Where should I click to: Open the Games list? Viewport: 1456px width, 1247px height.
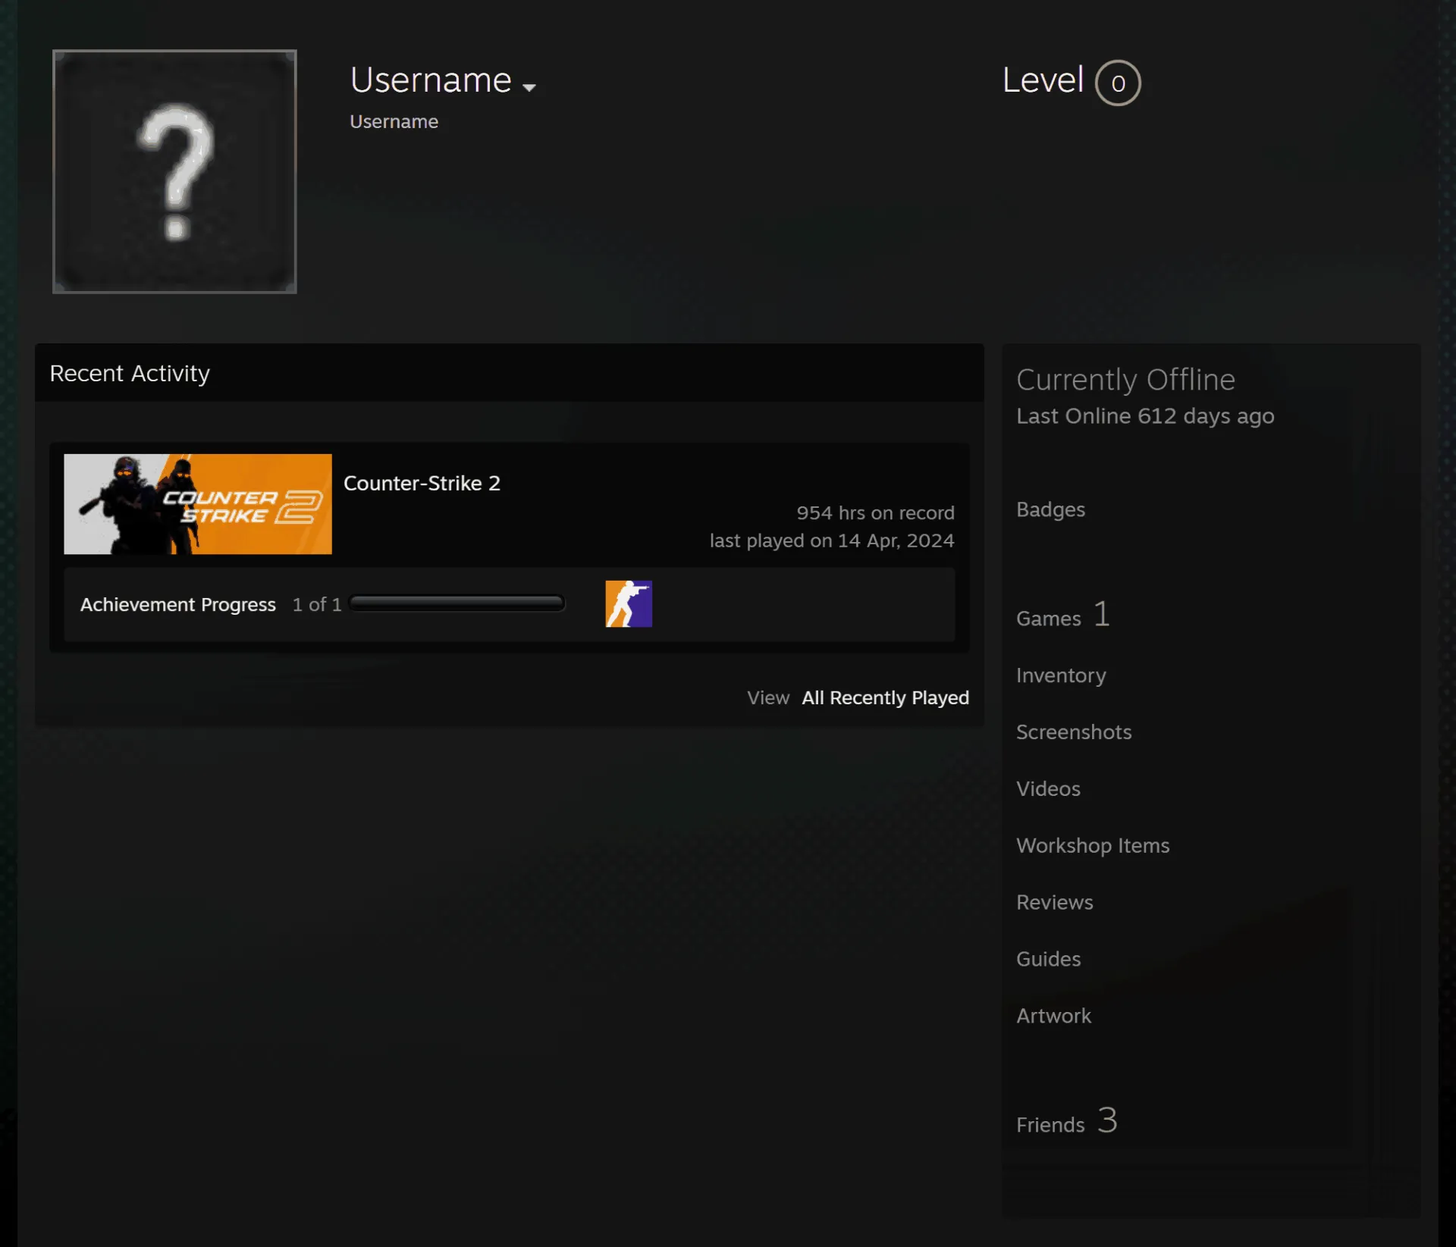tap(1063, 616)
